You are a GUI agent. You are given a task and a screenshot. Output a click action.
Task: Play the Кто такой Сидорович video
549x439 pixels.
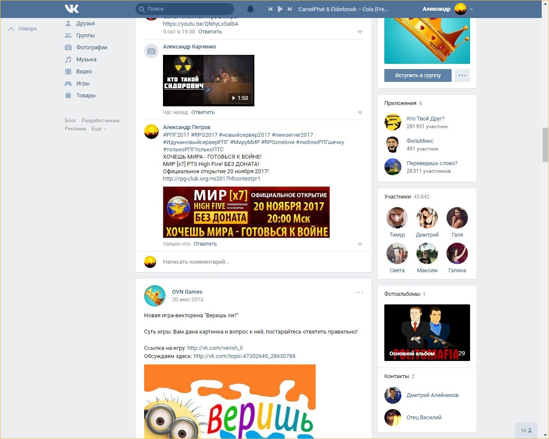(208, 81)
